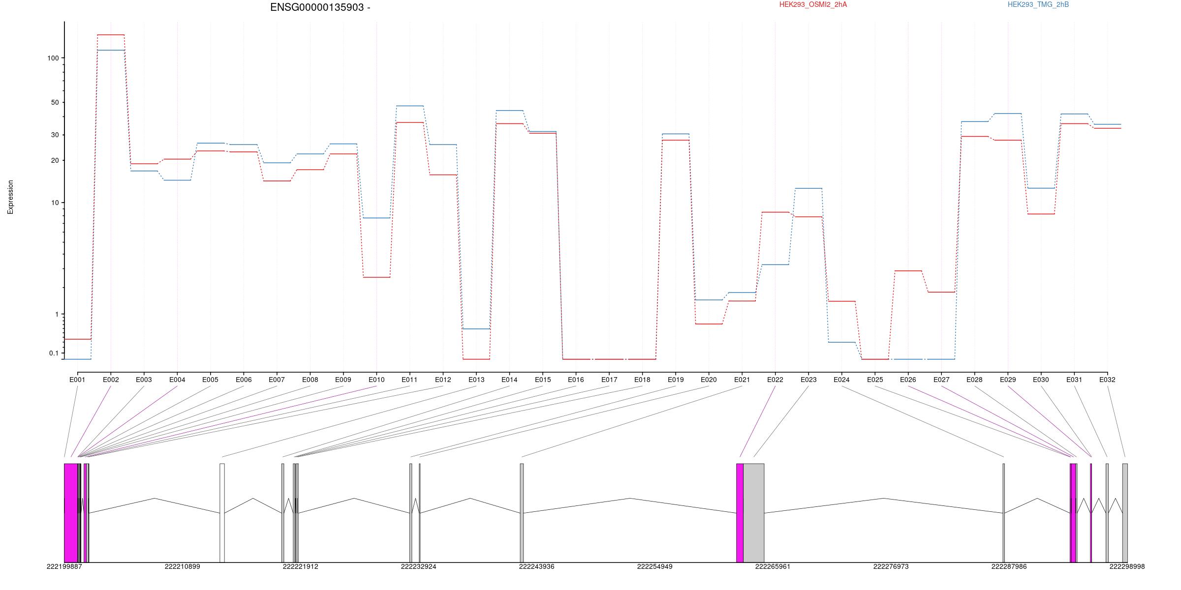Image resolution: width=1181 pixels, height=590 pixels.
Task: Click the E031 exon label
Action: pos(1074,380)
